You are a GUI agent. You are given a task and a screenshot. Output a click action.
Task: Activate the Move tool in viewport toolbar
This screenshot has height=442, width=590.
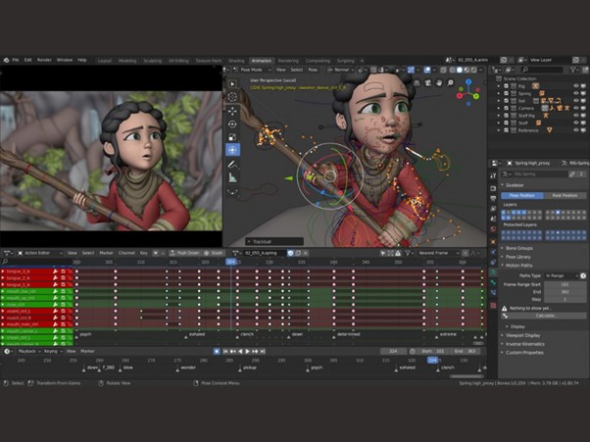click(232, 111)
